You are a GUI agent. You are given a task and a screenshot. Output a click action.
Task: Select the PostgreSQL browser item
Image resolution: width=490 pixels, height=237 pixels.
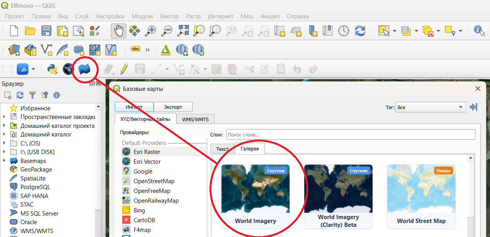[x=36, y=187]
